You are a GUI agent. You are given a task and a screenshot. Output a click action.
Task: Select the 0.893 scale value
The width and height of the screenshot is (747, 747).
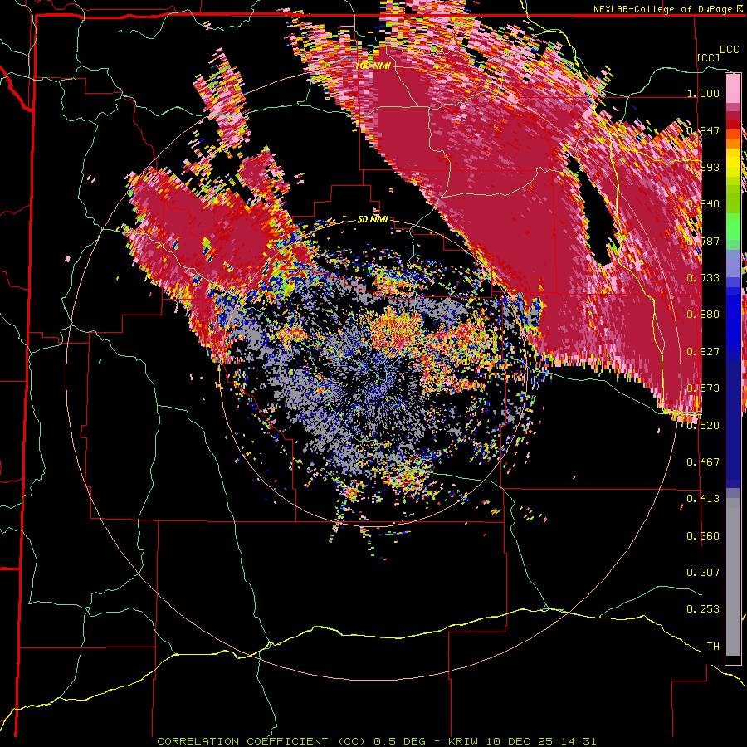pyautogui.click(x=703, y=167)
